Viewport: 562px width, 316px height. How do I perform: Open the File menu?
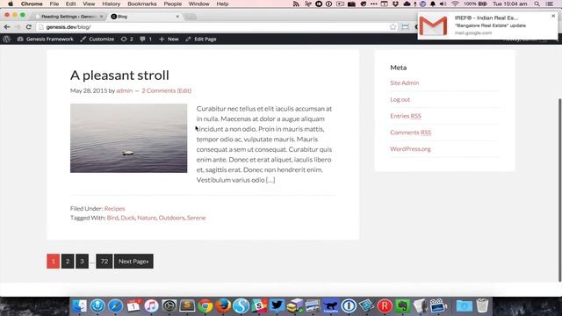54,4
